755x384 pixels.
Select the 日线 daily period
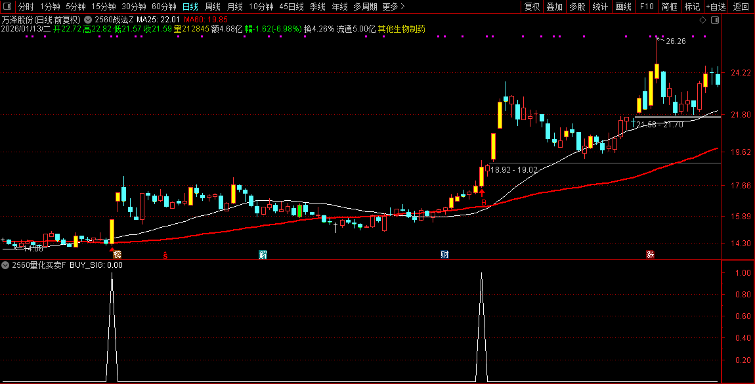(x=190, y=7)
